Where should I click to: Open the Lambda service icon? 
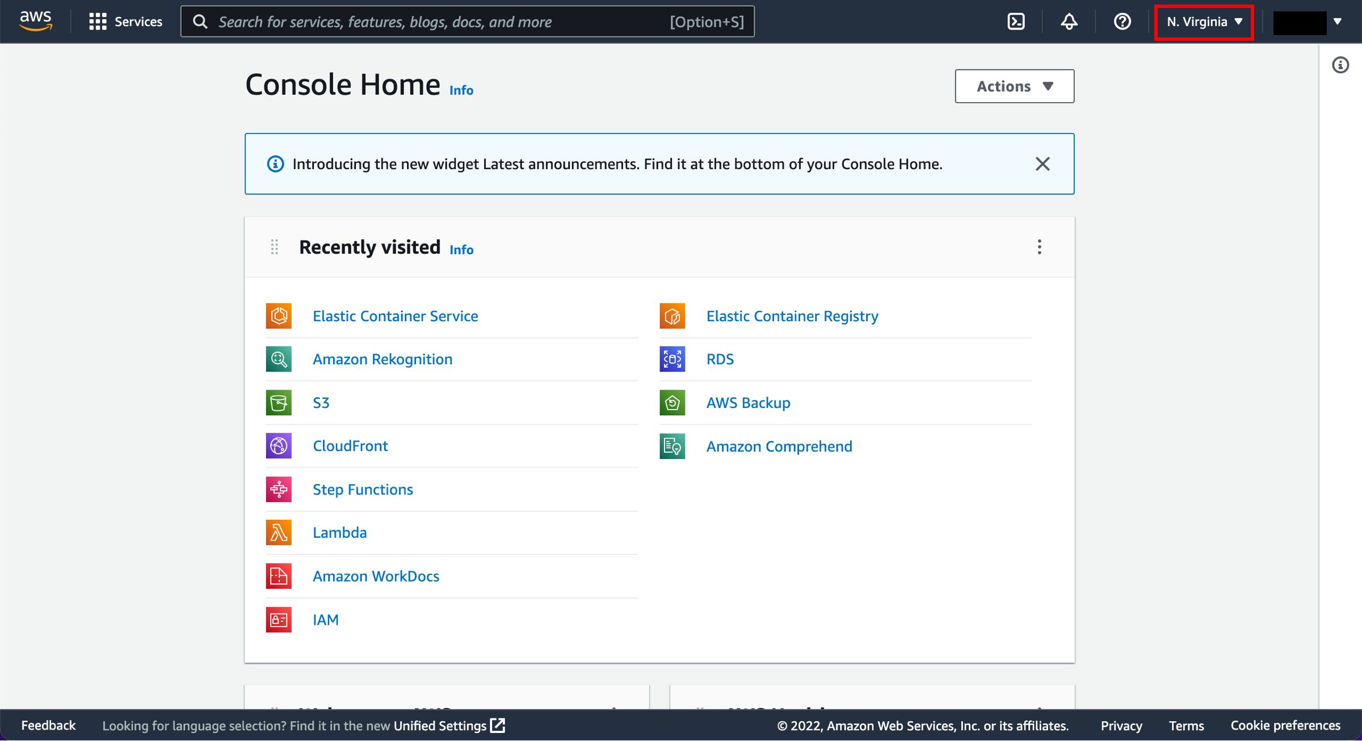(x=278, y=532)
